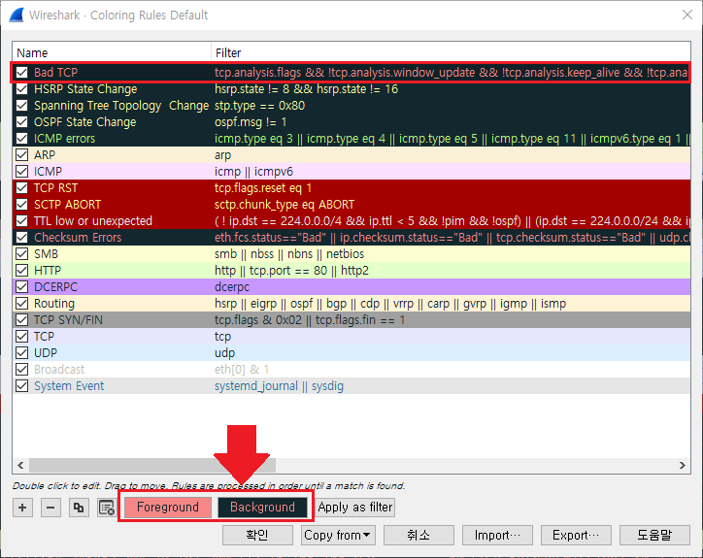Pick the Foreground color swatch button
This screenshot has width=703, height=558.
168,508
